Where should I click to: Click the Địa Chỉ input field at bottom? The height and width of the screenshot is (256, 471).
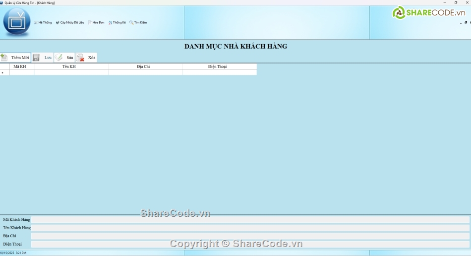(250, 236)
